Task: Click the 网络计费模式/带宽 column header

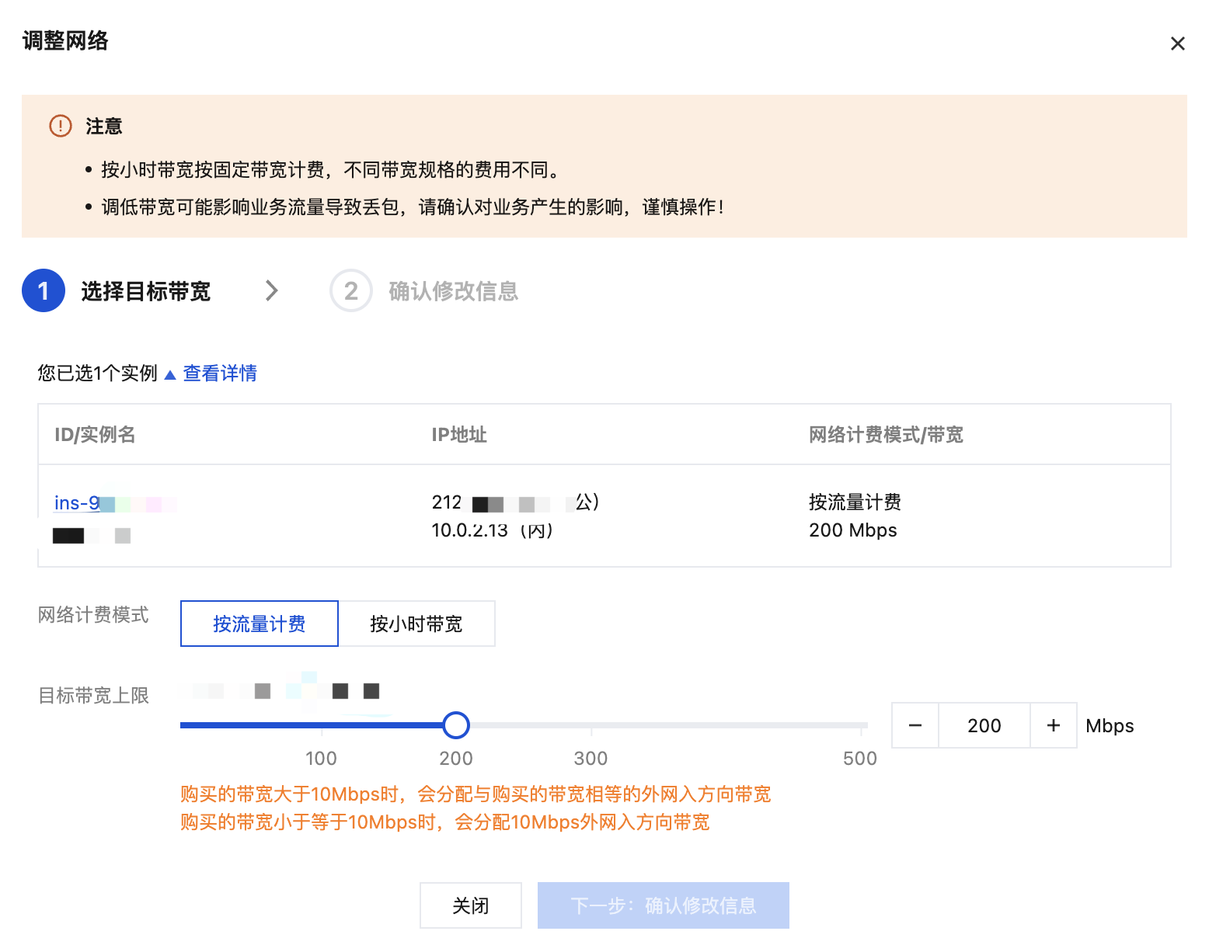Action: pos(886,435)
